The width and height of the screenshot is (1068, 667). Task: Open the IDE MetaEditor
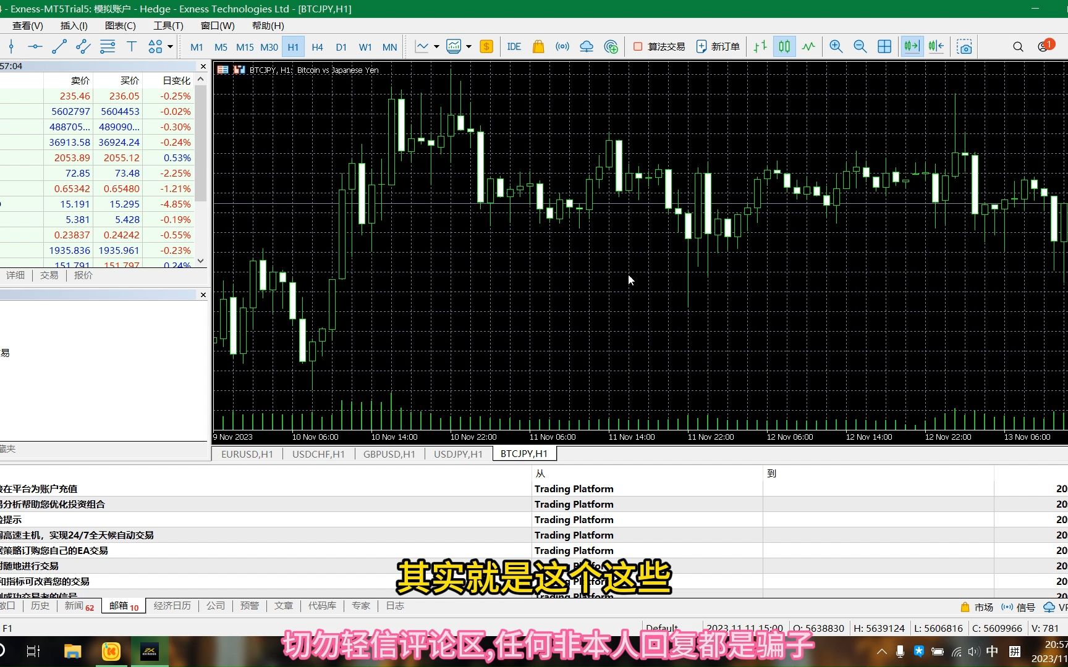(x=514, y=46)
